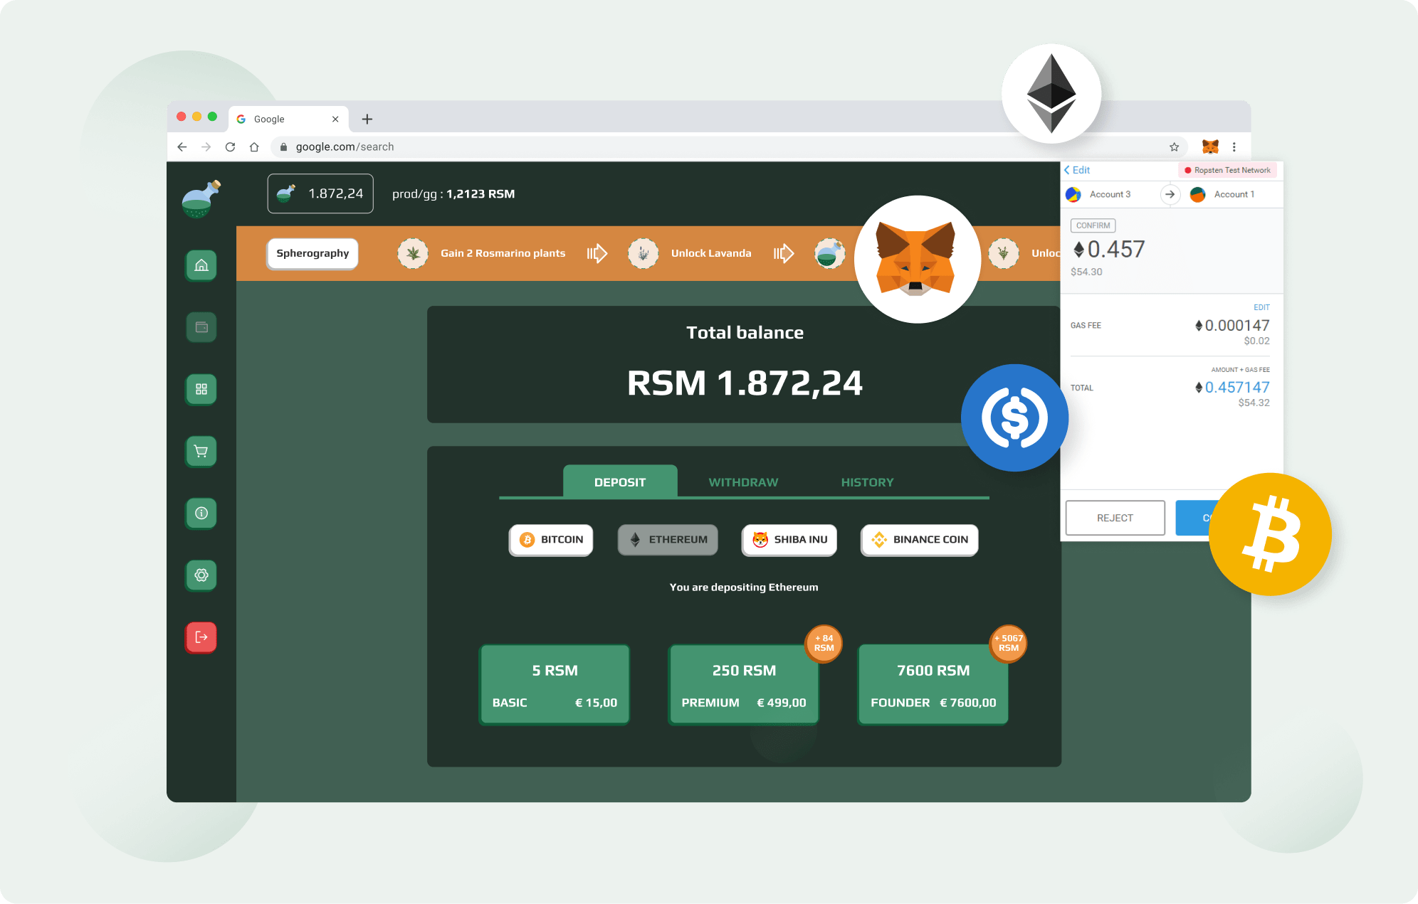Open the settings gear sidebar icon
The width and height of the screenshot is (1418, 904).
(201, 575)
